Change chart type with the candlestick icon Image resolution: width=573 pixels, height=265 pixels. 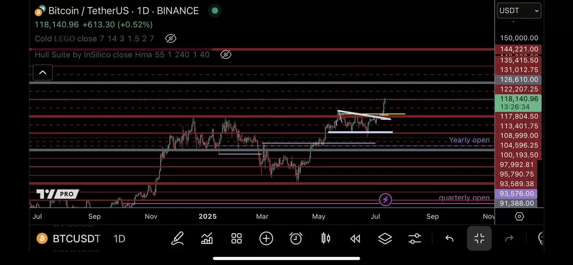pyautogui.click(x=326, y=238)
